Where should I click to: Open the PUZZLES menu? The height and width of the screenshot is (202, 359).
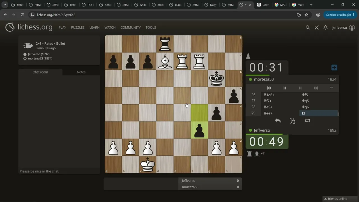coord(78,27)
